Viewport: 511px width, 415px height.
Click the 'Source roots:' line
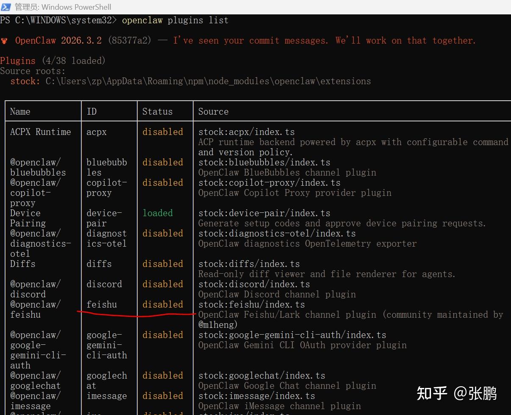coord(33,71)
